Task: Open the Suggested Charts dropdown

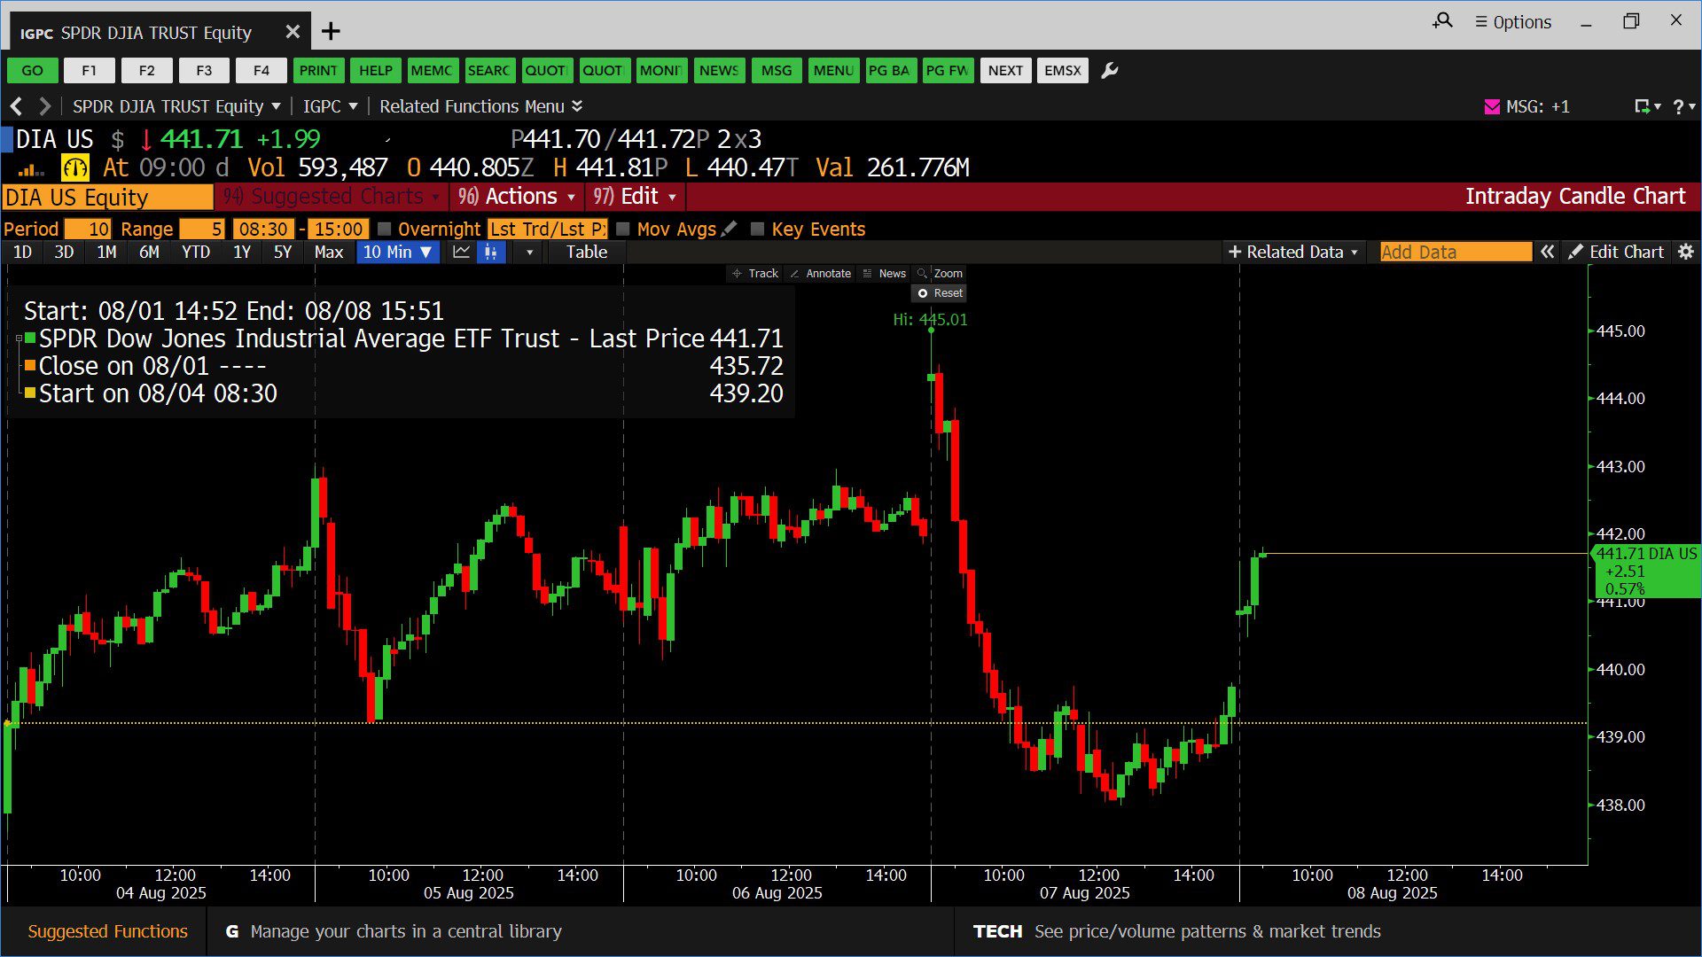Action: click(331, 197)
